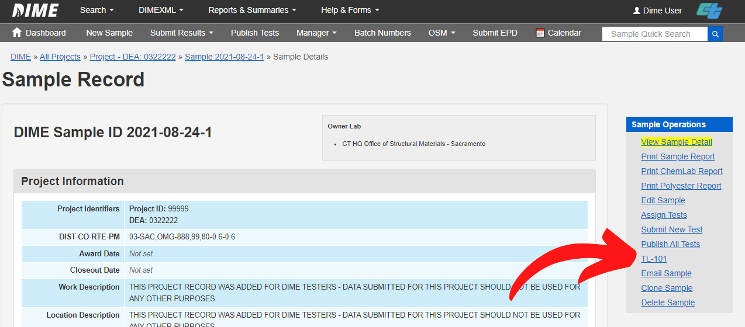
Task: Click the DIME logo in header
Action: coord(35,10)
